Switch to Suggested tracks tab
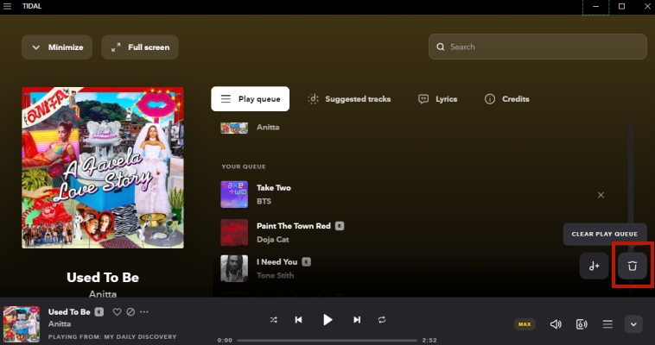The width and height of the screenshot is (655, 345). (349, 99)
